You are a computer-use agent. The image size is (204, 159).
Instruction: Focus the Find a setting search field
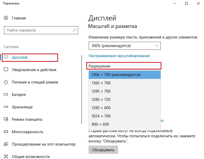tap(41, 30)
